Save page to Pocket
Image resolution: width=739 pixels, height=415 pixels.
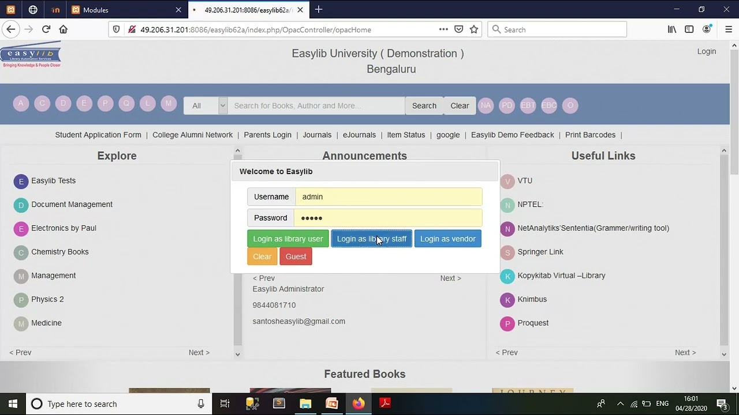click(458, 29)
